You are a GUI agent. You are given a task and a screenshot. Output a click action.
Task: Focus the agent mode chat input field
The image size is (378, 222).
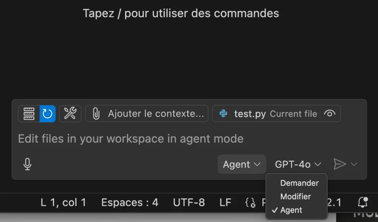tap(189, 139)
